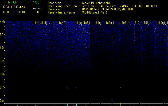Image resolution: width=168 pixels, height=106 pixels.
Task: Select the meteor count value 0
Action: pyautogui.click(x=38, y=12)
